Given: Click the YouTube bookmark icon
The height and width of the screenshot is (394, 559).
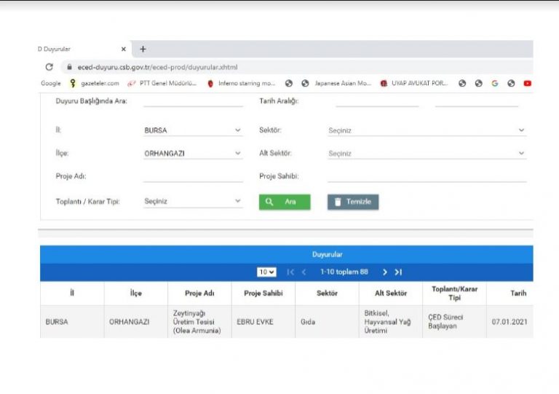Looking at the screenshot, I should (527, 83).
